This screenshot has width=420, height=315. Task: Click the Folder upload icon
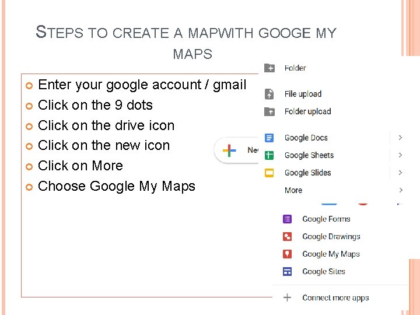click(x=269, y=111)
